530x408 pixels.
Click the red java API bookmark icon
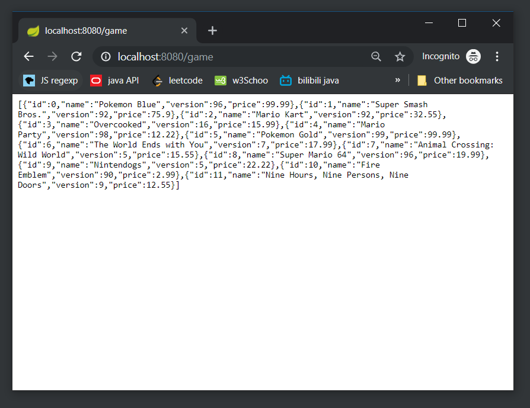click(x=96, y=81)
